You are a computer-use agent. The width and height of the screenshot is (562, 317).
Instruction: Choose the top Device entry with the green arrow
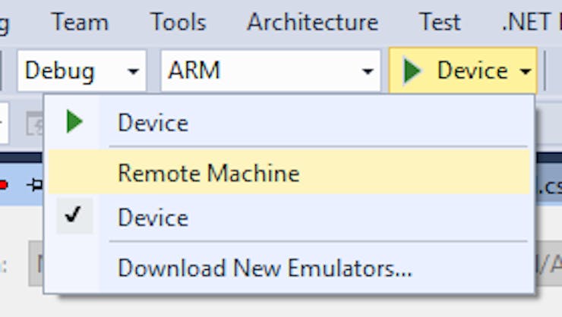tap(289, 122)
